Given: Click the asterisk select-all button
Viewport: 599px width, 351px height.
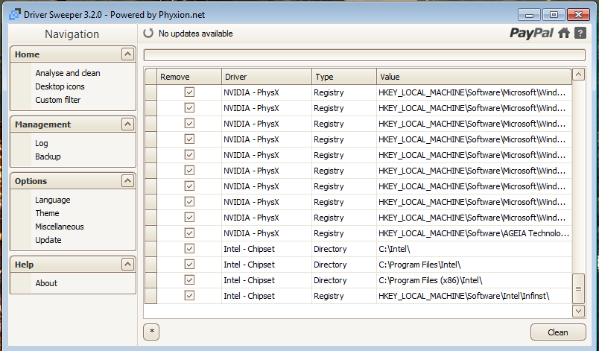Looking at the screenshot, I should click(151, 332).
